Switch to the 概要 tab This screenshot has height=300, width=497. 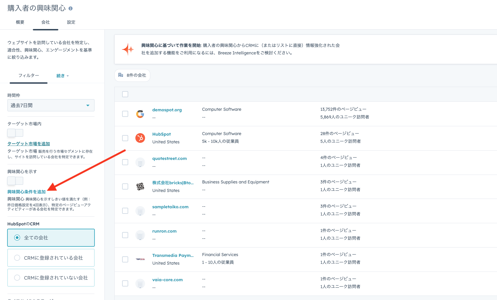20,22
